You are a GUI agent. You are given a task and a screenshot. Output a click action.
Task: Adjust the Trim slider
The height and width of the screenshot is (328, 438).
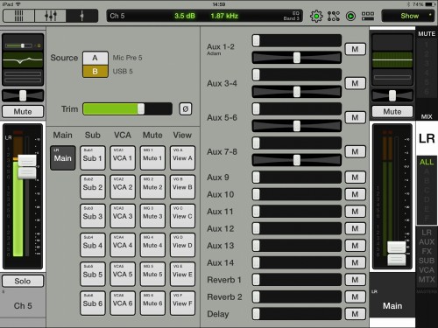(127, 109)
